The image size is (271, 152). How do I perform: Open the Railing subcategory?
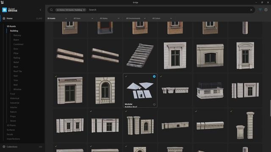(x=17, y=58)
